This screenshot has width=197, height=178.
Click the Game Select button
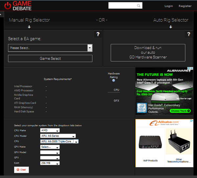[50, 58]
